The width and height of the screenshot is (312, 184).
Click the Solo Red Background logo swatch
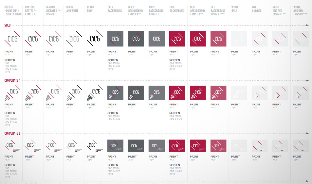[x=177, y=39]
